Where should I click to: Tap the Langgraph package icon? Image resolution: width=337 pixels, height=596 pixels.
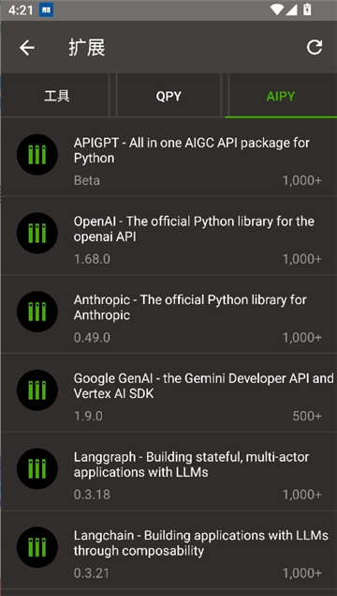[37, 468]
